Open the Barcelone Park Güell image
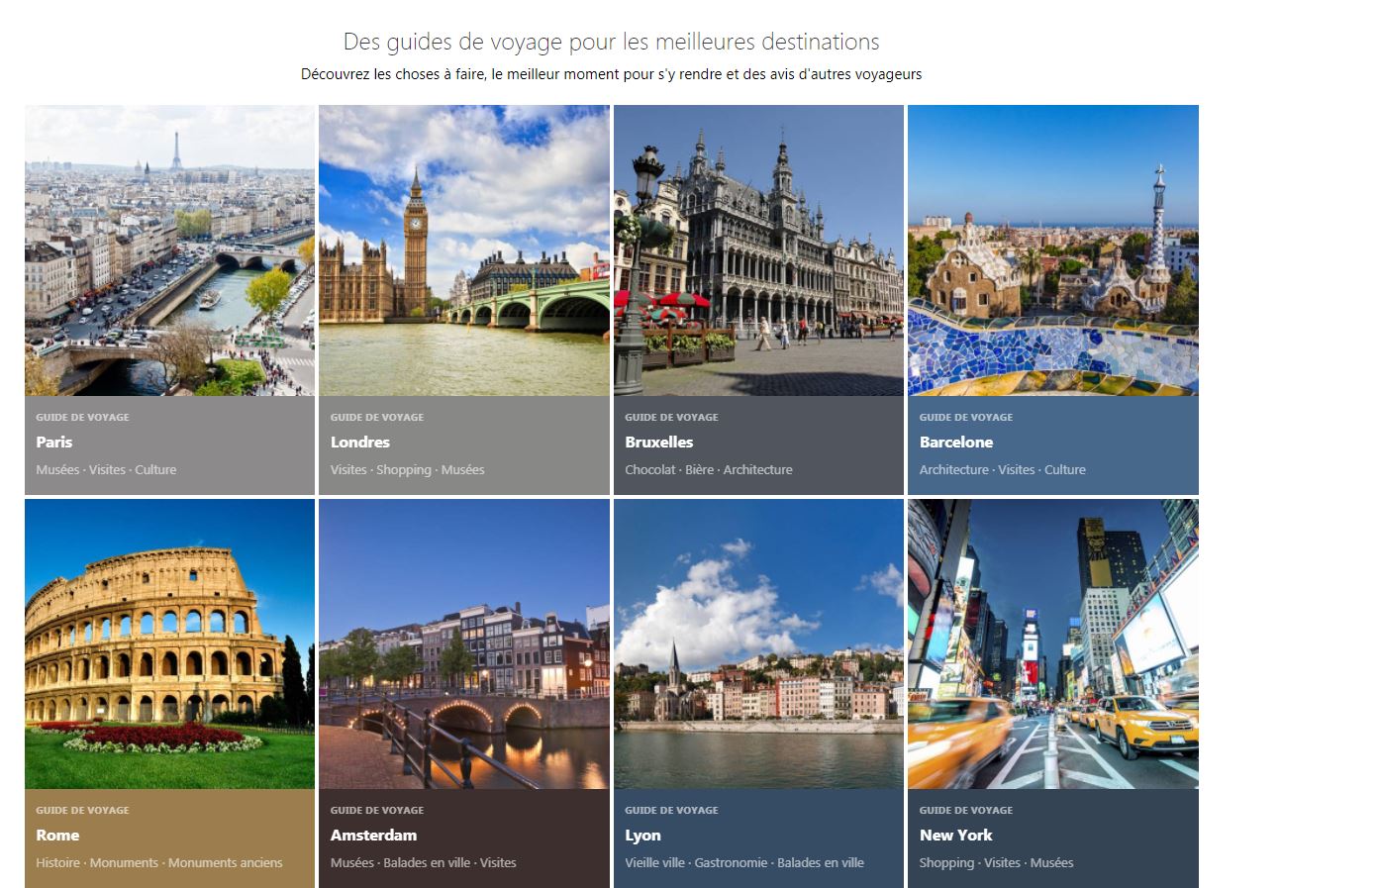The image size is (1380, 888). click(x=1052, y=250)
